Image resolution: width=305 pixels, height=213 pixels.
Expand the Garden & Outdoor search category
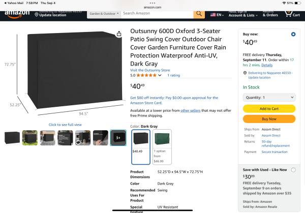point(104,14)
